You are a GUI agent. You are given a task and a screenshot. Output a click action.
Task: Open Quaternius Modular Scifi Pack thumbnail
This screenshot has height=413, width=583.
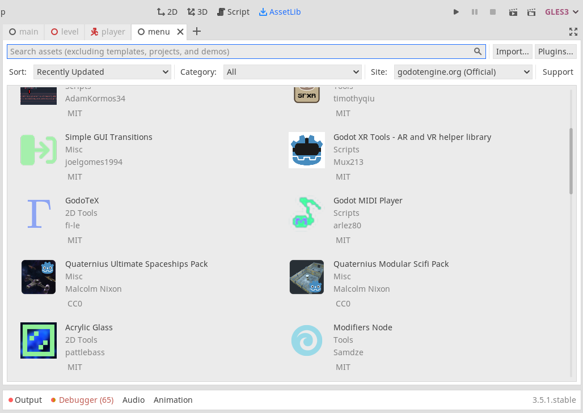307,277
